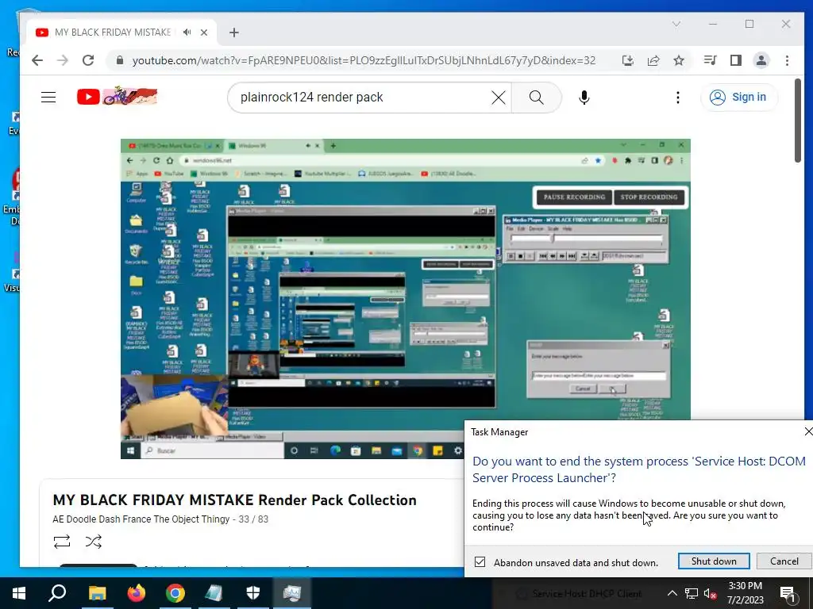Toggle Chrome side panel icon

(736, 60)
